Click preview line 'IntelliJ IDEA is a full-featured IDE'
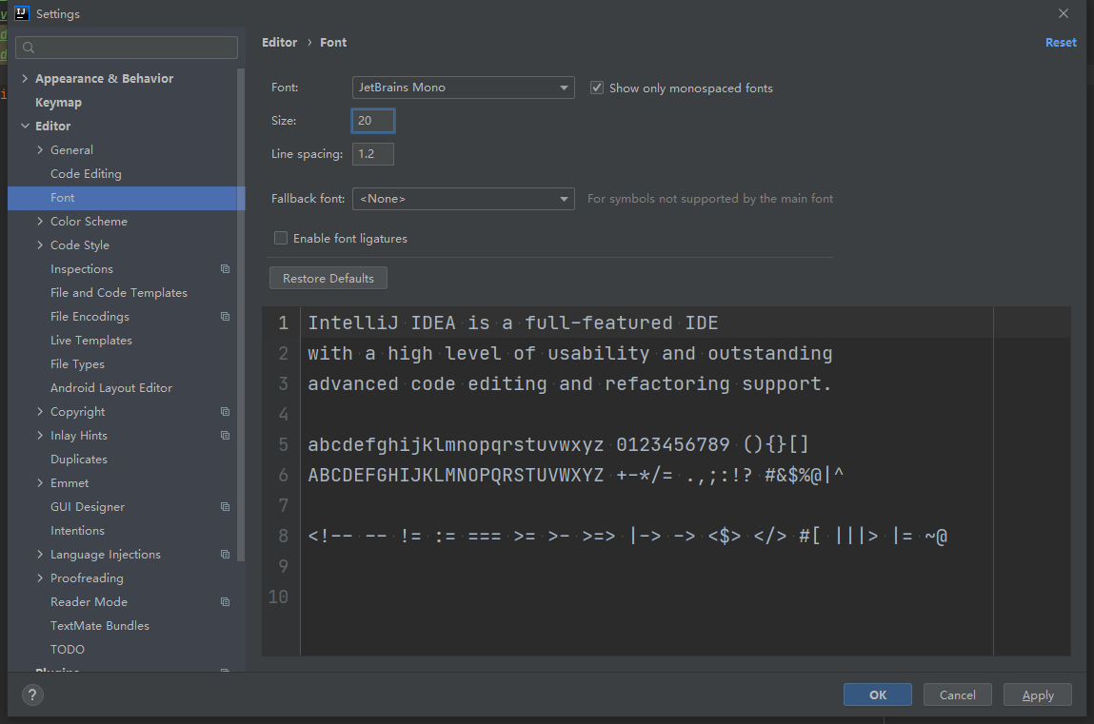 tap(513, 323)
